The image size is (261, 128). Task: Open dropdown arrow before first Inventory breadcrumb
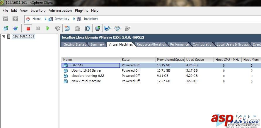(x=45, y=19)
